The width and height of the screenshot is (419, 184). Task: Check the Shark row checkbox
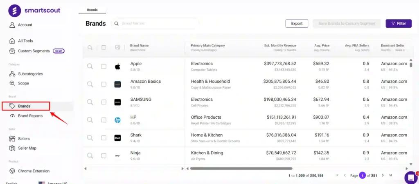tap(104, 138)
